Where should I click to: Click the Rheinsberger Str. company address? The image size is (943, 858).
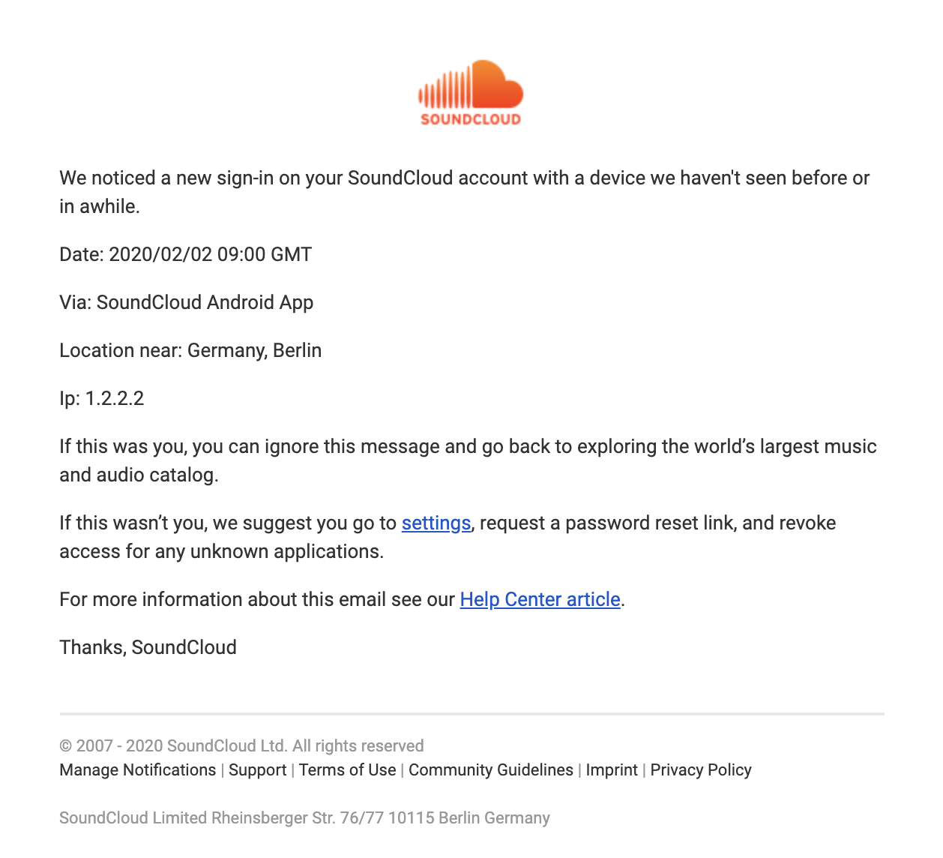pyautogui.click(x=304, y=818)
